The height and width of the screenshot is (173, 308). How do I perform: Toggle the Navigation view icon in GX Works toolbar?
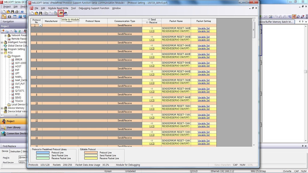pyautogui.click(x=4, y=17)
